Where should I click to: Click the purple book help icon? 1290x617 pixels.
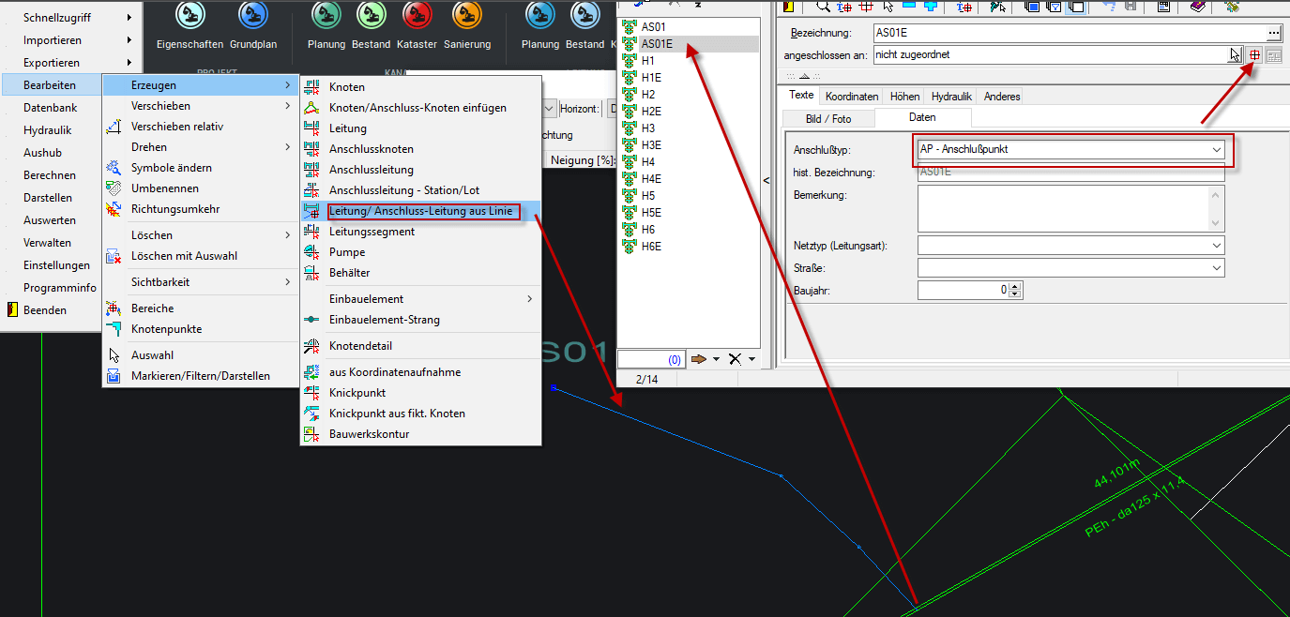click(x=1198, y=7)
